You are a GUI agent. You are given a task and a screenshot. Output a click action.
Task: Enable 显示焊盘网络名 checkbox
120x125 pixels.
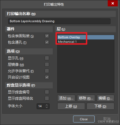tap(47, 98)
